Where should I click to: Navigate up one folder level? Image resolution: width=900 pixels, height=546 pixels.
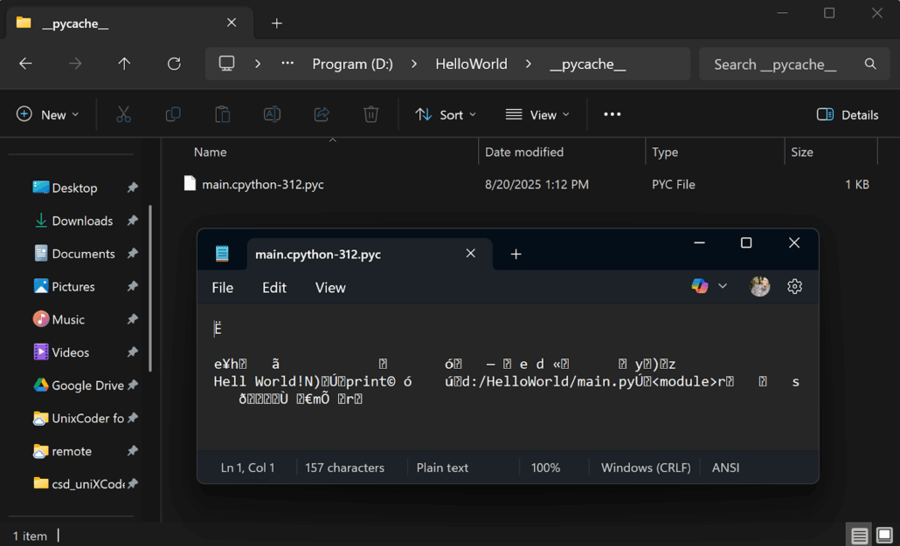coord(124,64)
